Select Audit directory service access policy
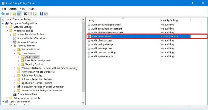This screenshot has height=110, width=208. point(107,33)
